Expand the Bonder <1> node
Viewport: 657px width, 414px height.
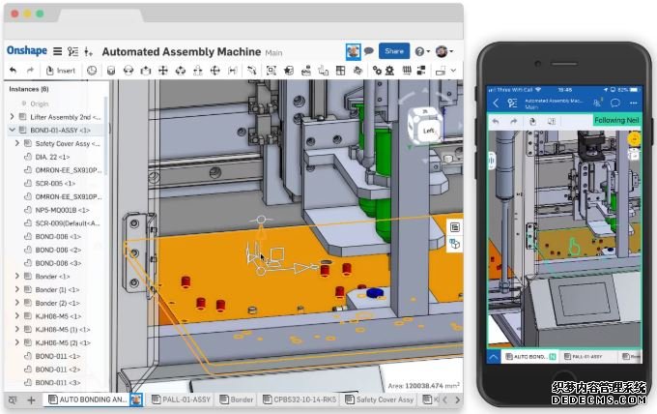(x=17, y=276)
